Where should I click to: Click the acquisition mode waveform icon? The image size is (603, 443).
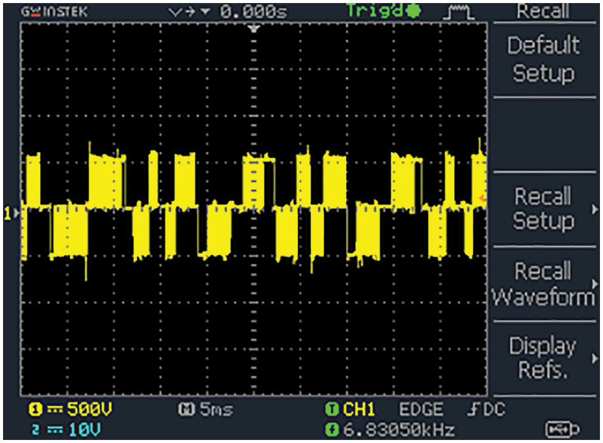pos(461,12)
